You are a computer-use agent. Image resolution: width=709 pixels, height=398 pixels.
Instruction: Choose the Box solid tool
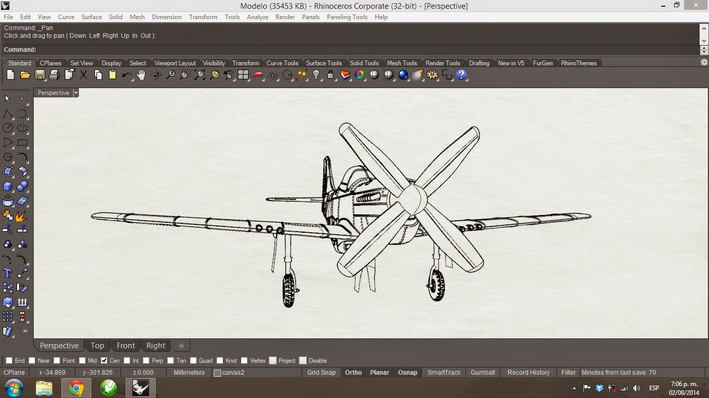click(7, 186)
